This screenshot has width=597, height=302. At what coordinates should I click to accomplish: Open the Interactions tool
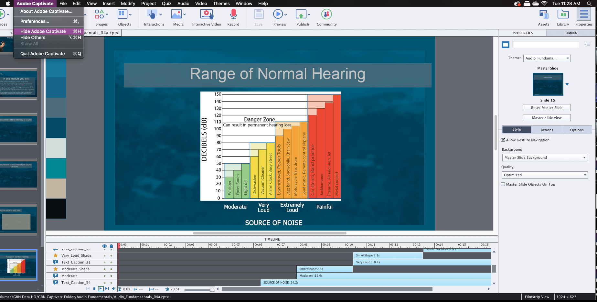[x=152, y=15]
